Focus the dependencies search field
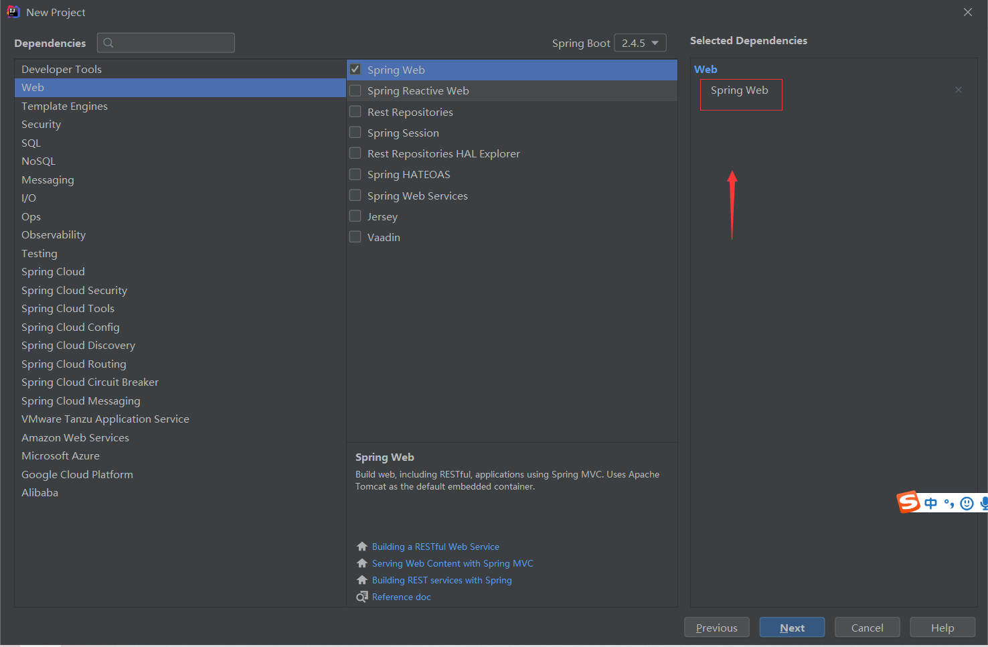This screenshot has height=647, width=988. point(166,43)
